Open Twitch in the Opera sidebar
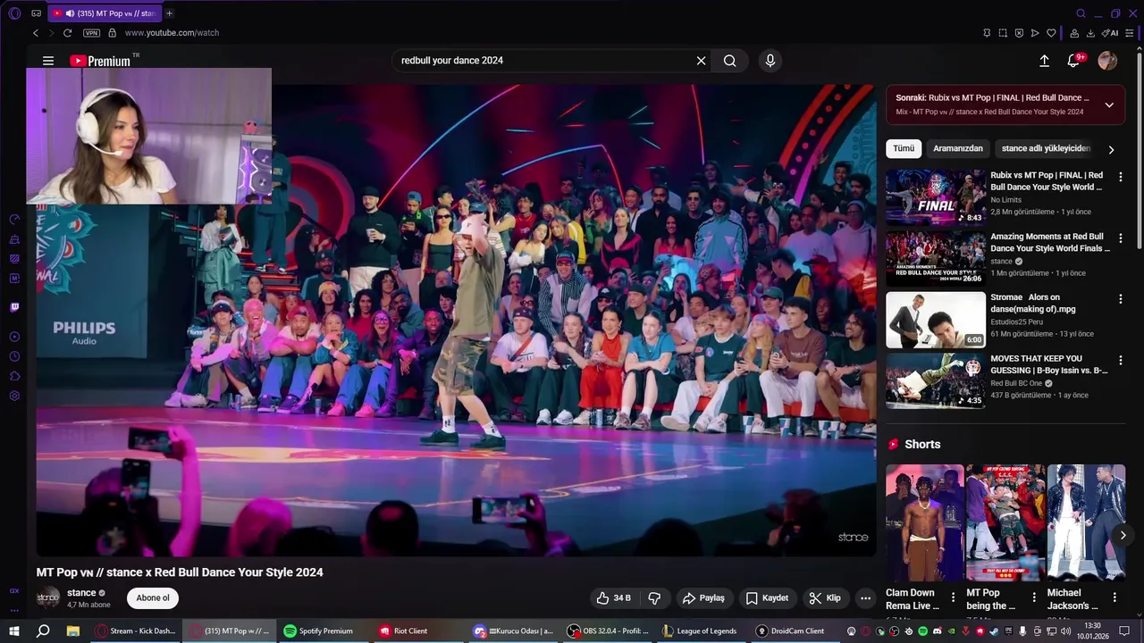Screen dimensions: 1144x643 pyautogui.click(x=14, y=307)
